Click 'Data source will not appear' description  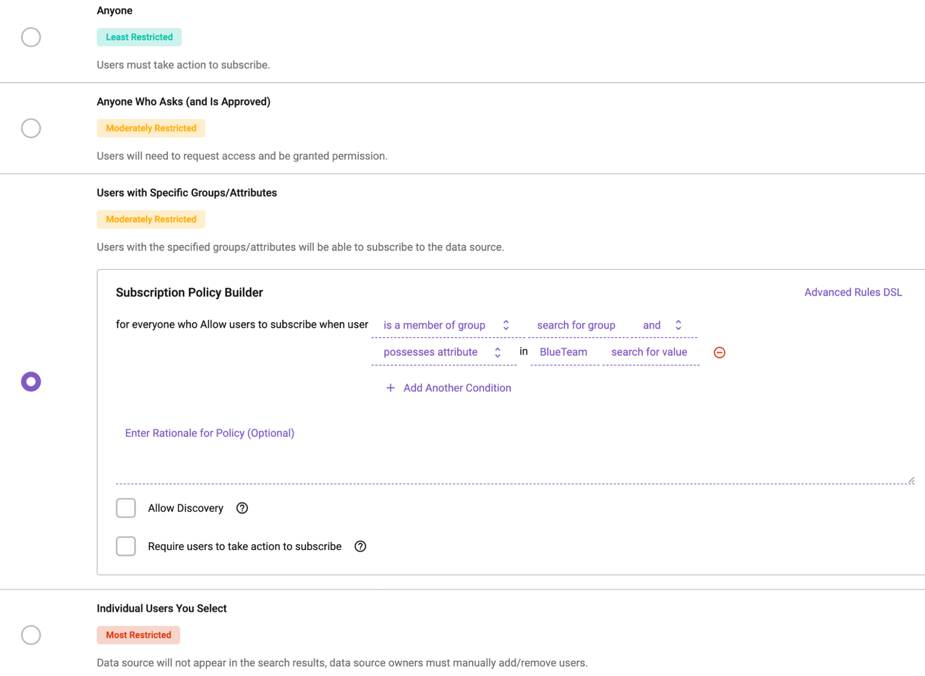tap(342, 663)
